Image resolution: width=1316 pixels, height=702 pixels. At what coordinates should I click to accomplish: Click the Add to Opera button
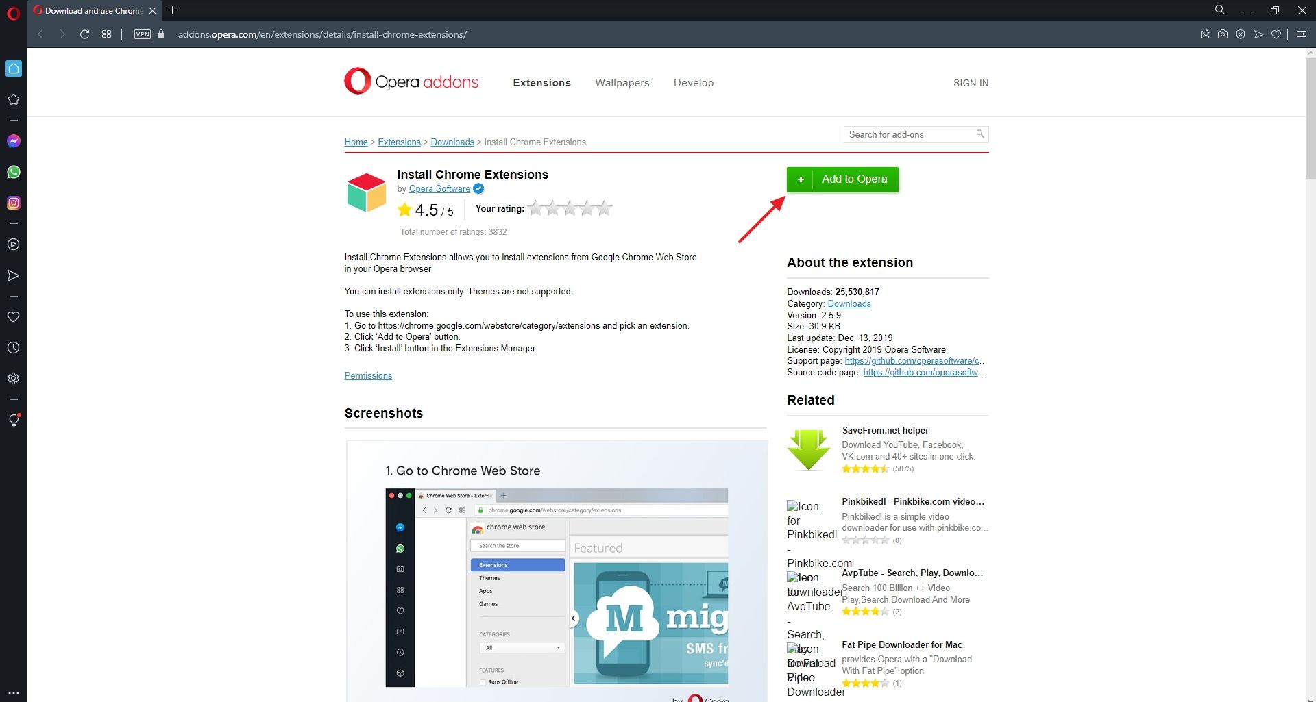pyautogui.click(x=842, y=179)
